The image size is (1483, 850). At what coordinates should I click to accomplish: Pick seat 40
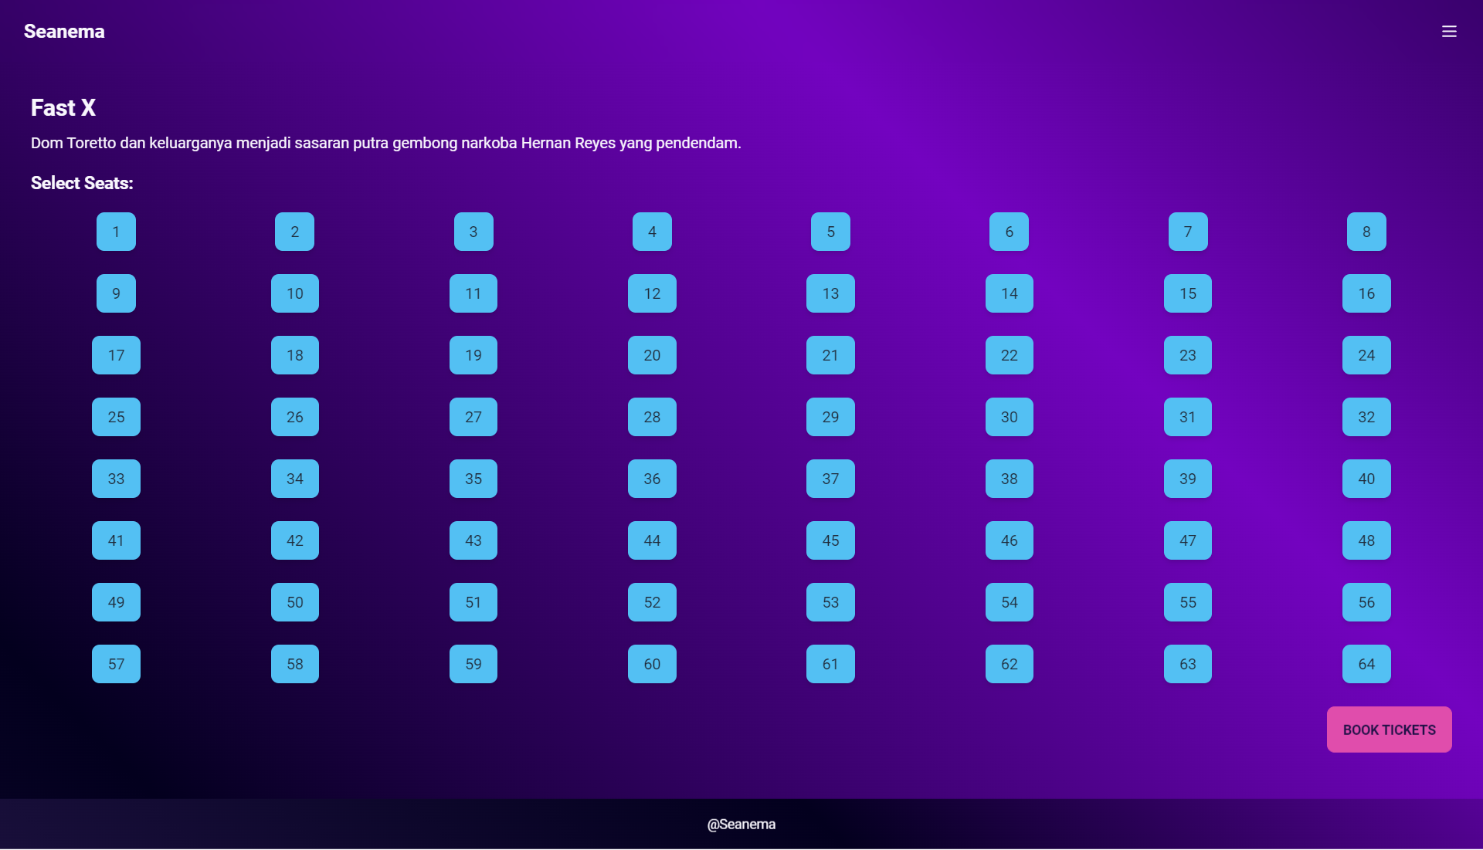[x=1366, y=479]
